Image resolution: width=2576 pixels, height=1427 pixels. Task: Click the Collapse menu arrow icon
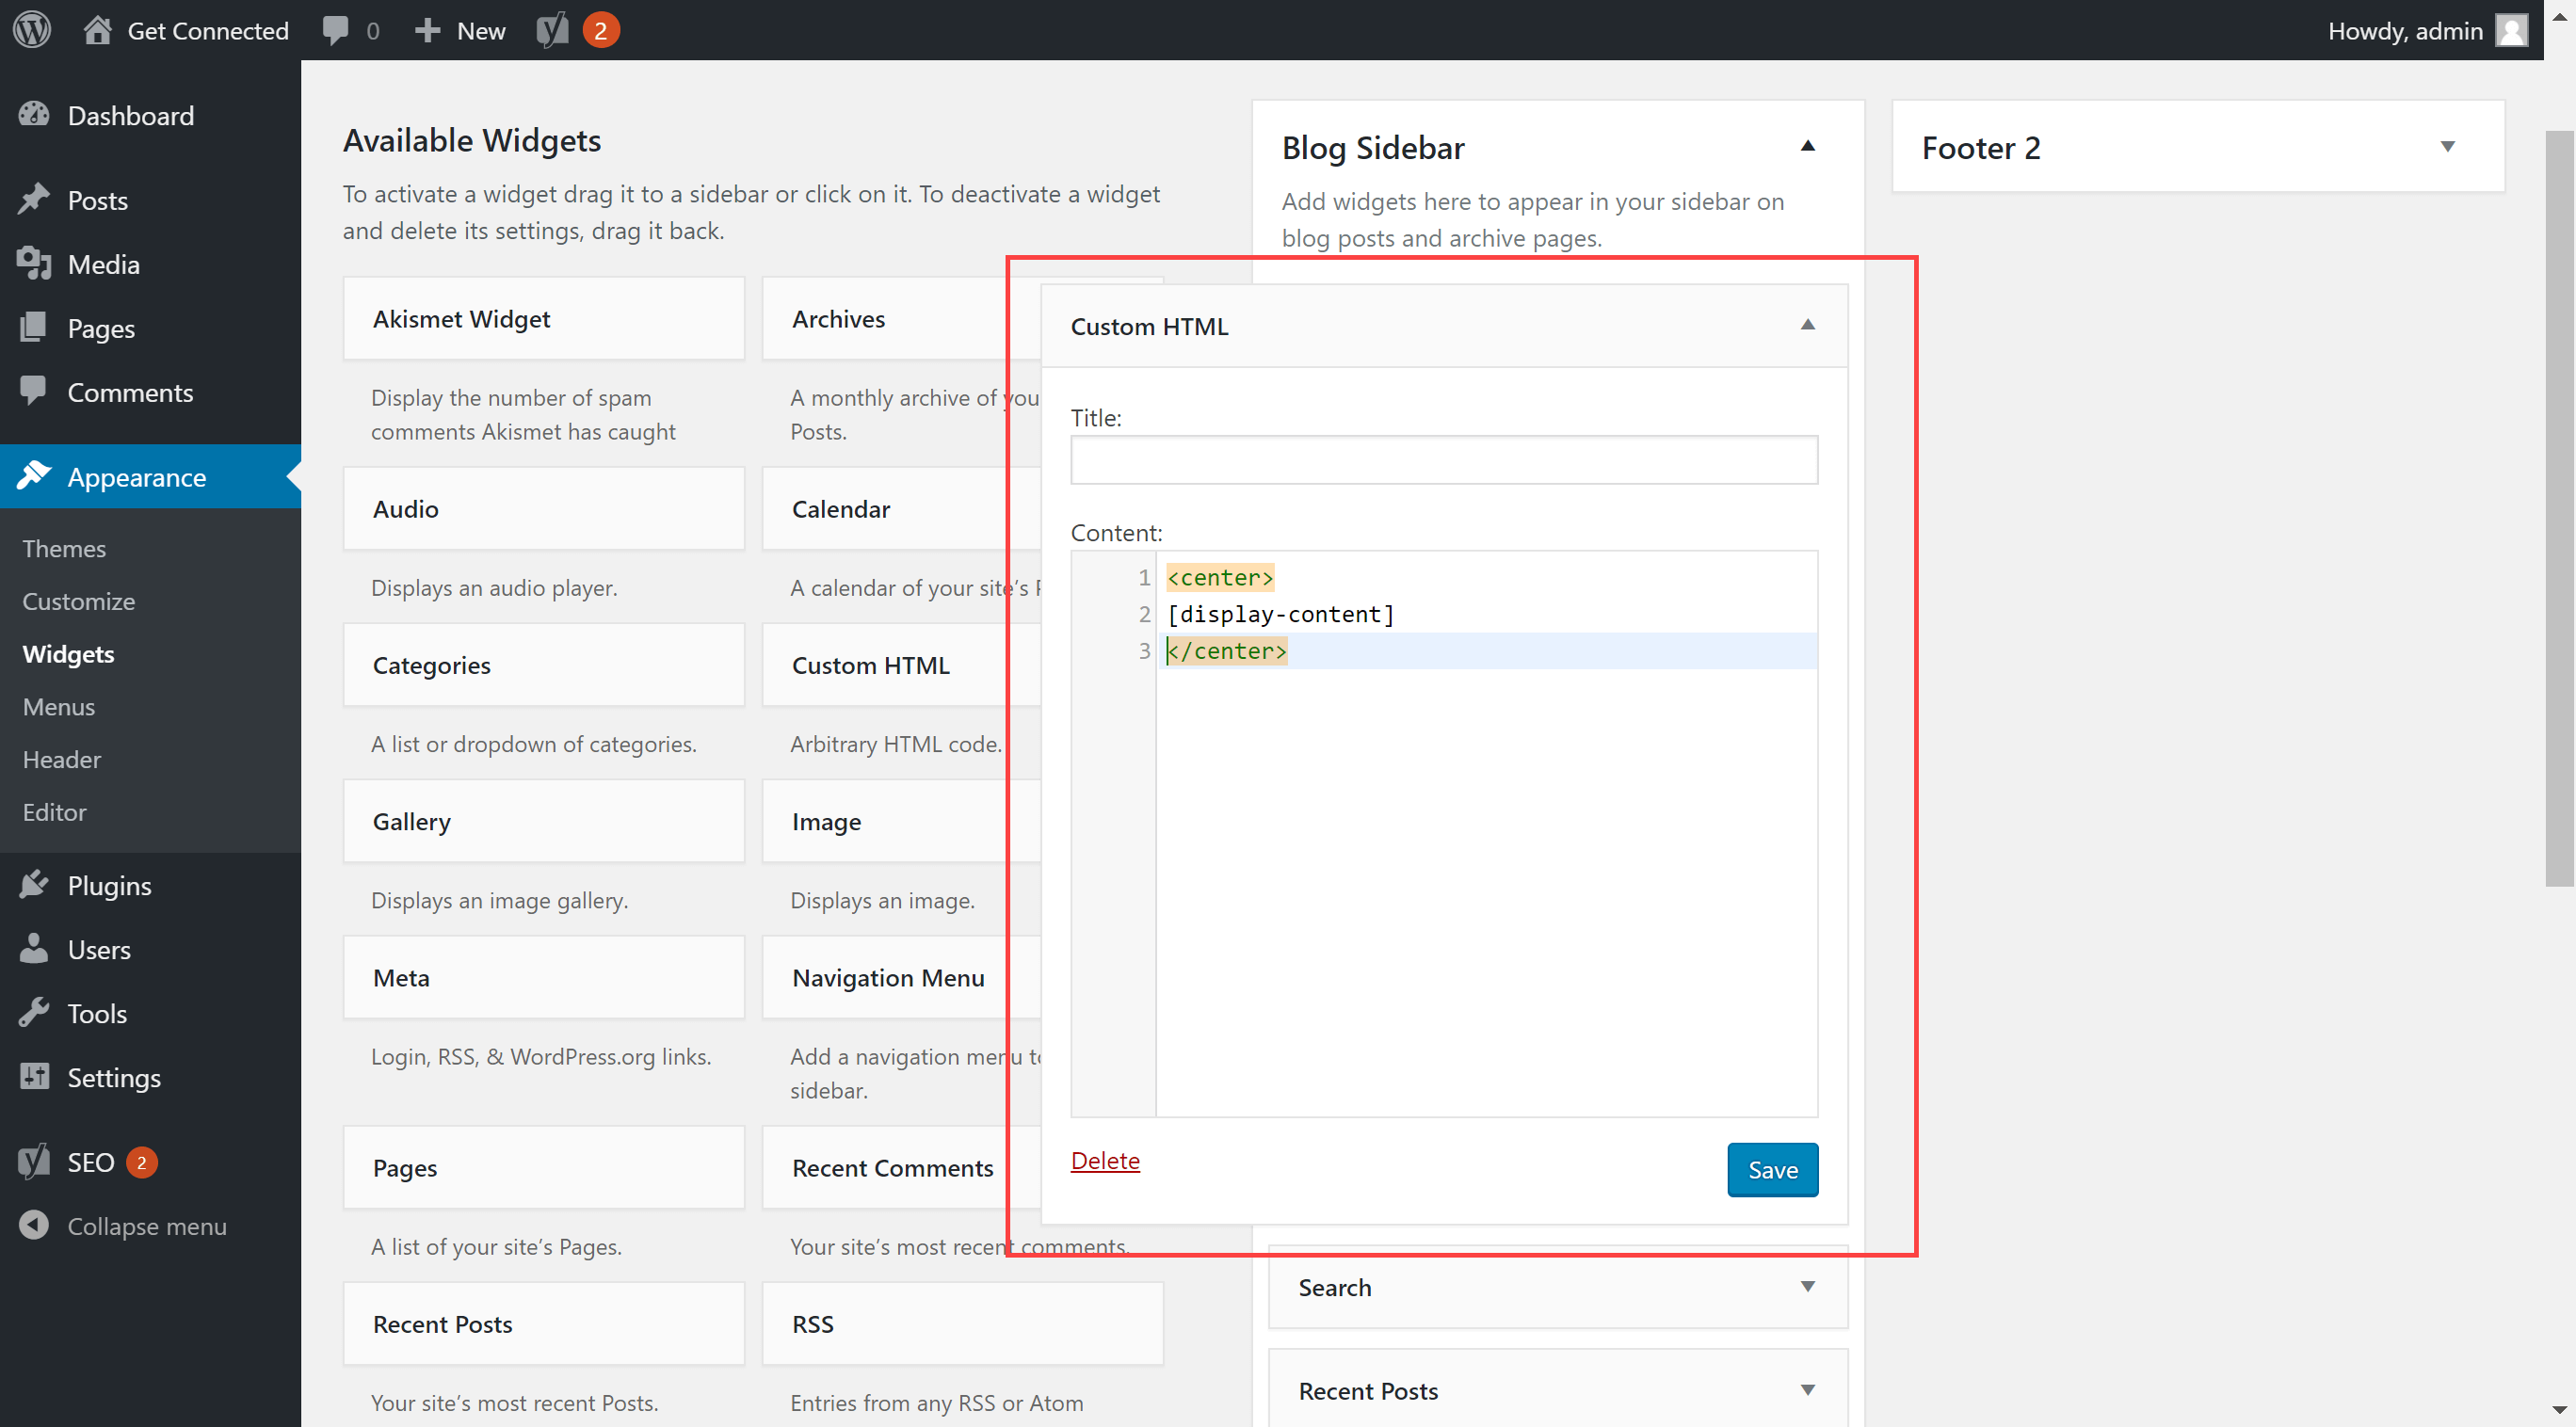(34, 1225)
